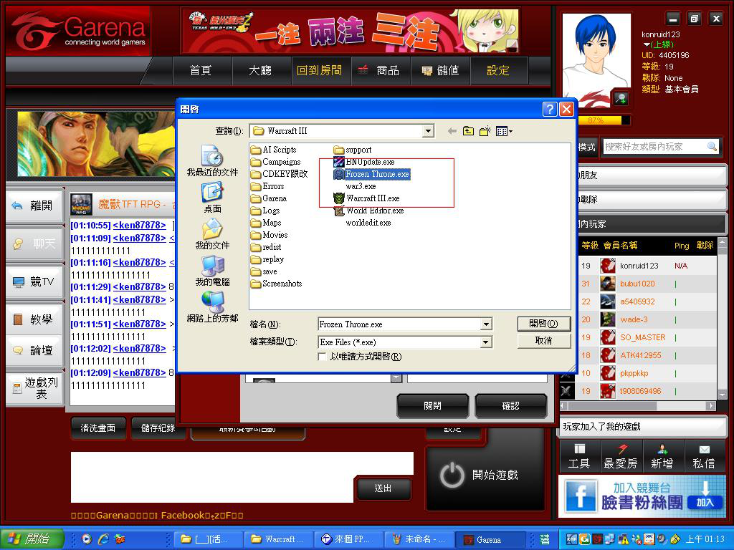The image size is (734, 550).
Task: Click the player list vertical scrollbar
Action: 722,319
